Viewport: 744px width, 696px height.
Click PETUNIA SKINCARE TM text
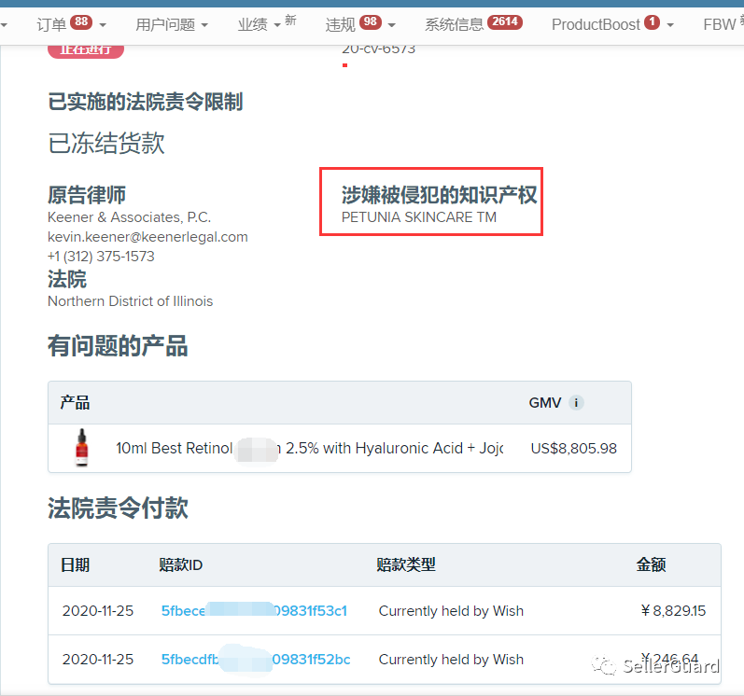419,217
